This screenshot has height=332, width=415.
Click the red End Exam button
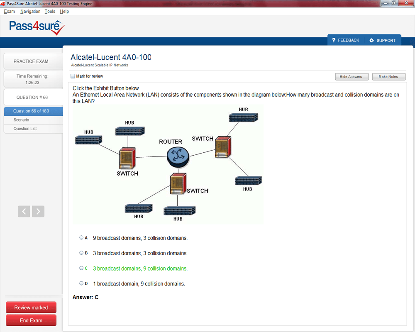click(x=31, y=320)
